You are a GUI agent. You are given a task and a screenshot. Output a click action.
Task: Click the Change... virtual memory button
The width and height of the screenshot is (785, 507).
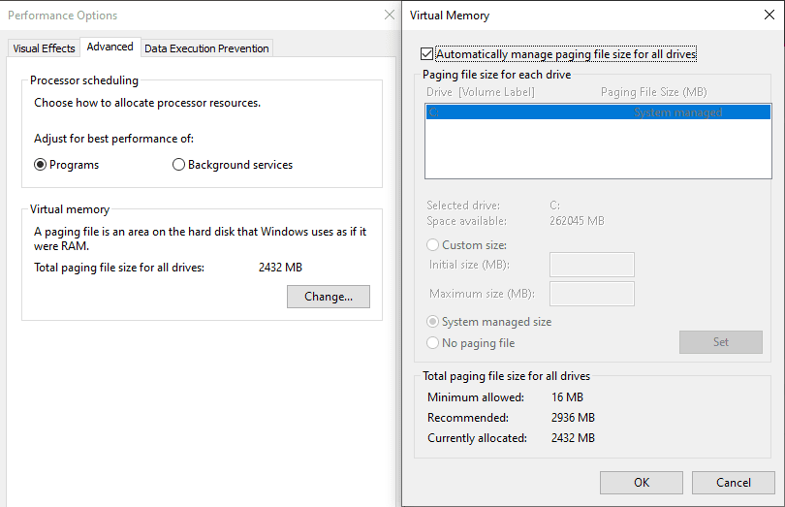329,297
